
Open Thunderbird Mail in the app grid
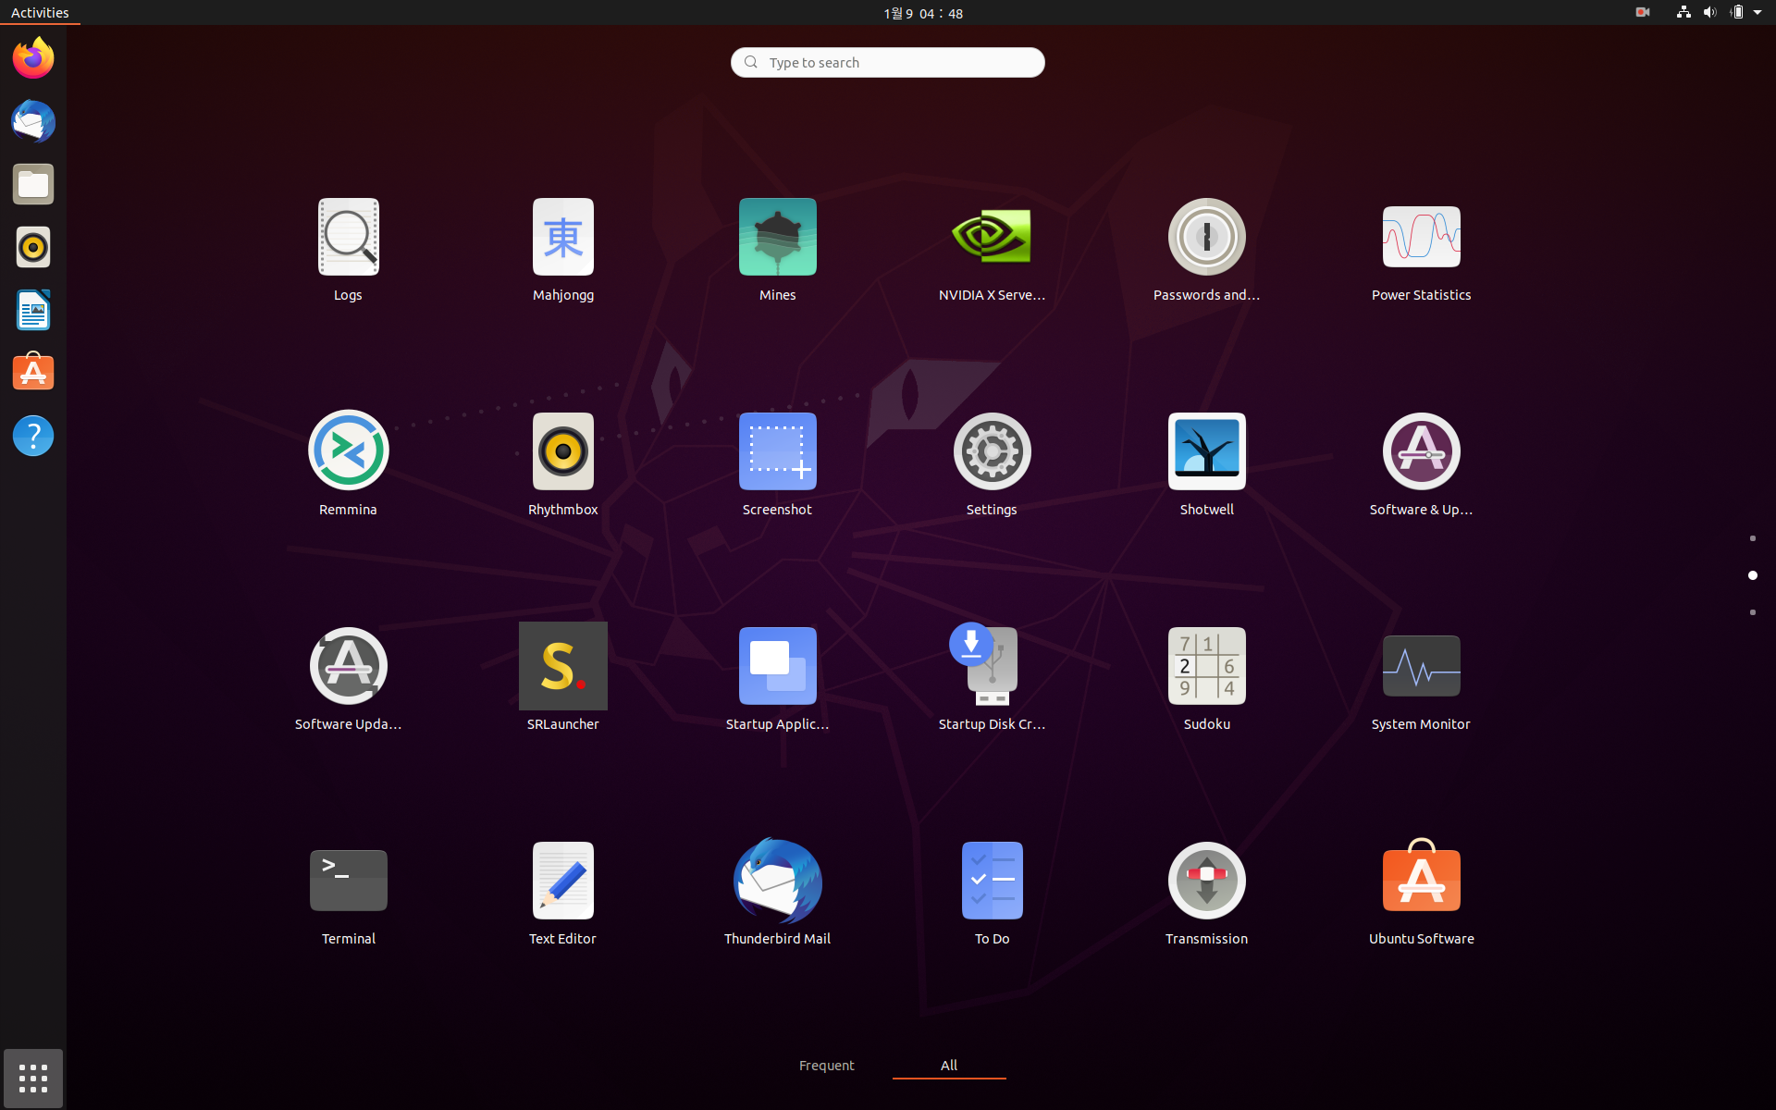point(777,894)
